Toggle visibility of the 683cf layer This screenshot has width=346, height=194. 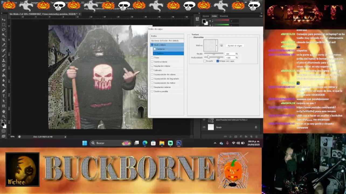point(204,120)
